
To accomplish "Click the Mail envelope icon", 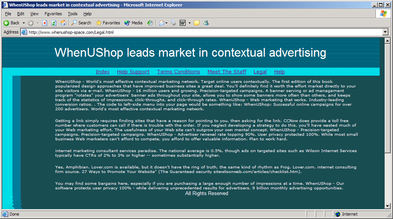I will coord(162,23).
